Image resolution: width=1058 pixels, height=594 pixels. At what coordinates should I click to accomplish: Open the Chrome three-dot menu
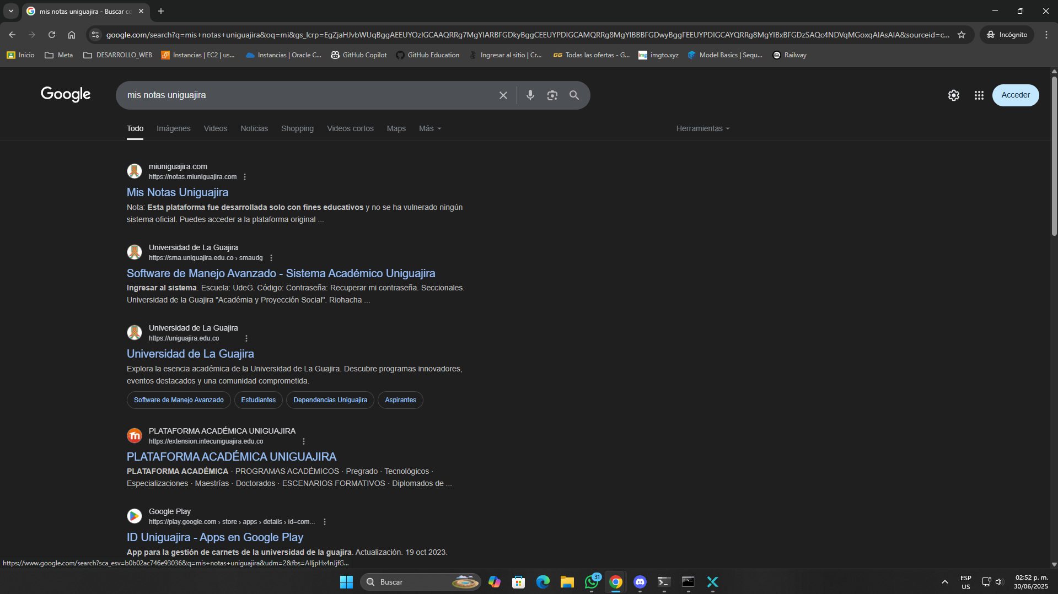tap(1046, 35)
